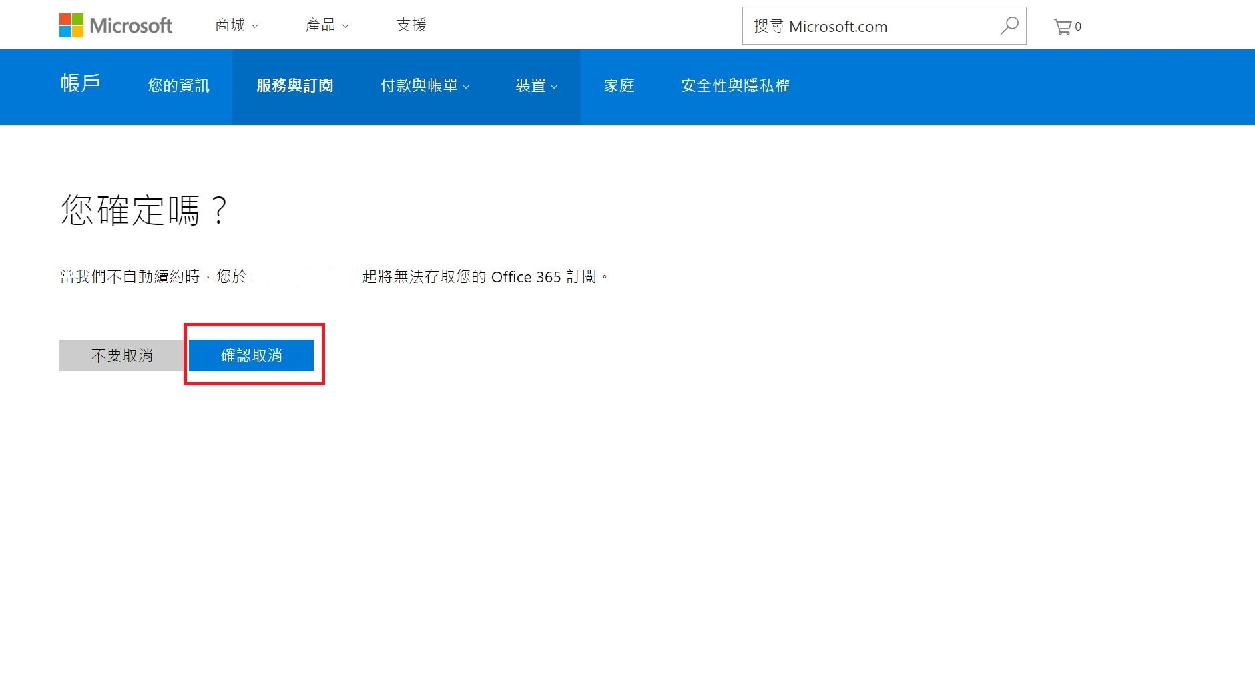Expand the 付款與帳單 menu
Image resolution: width=1255 pixels, height=689 pixels.
[x=425, y=86]
